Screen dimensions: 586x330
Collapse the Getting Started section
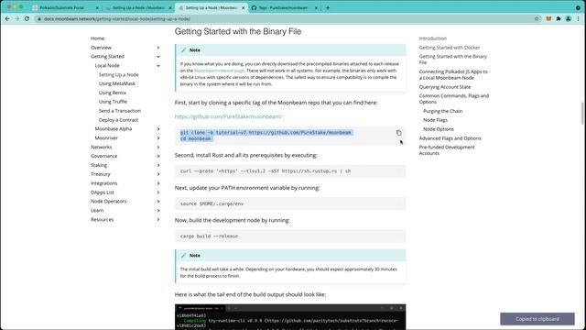(x=158, y=57)
